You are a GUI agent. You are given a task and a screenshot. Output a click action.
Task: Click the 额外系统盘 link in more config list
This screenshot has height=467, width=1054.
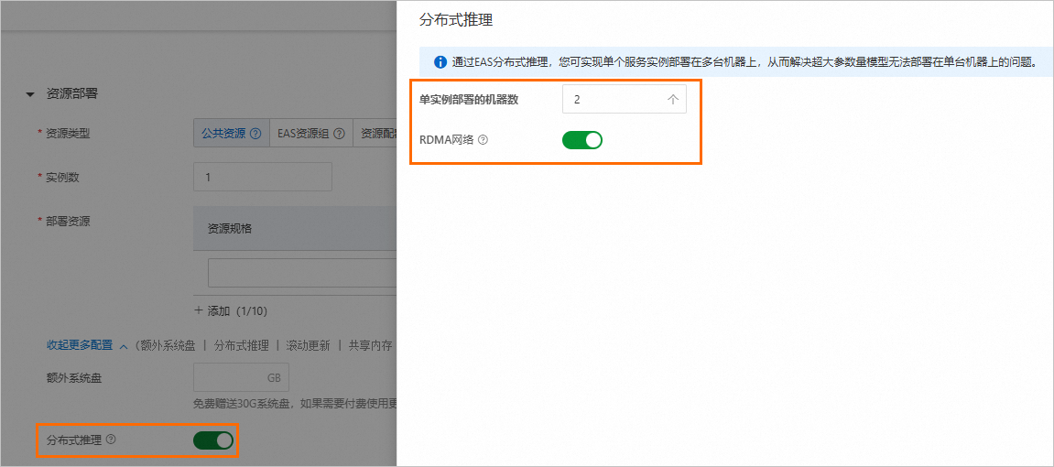click(x=168, y=345)
